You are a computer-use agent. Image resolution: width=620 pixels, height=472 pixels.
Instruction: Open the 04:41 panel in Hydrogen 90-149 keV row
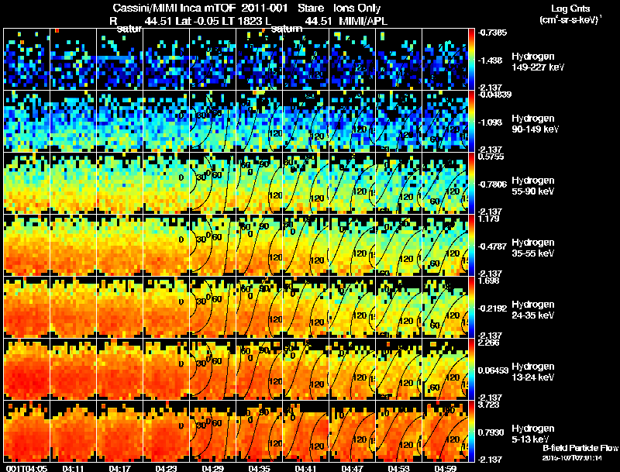click(x=305, y=122)
